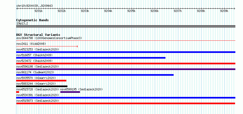Click the esv3644798 variant label
The image size is (243, 114).
pyautogui.click(x=49, y=38)
